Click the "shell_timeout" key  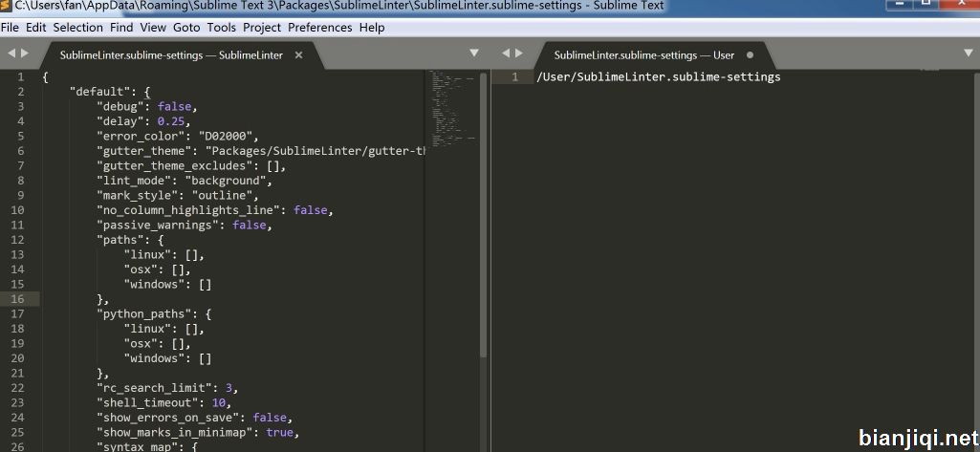147,403
